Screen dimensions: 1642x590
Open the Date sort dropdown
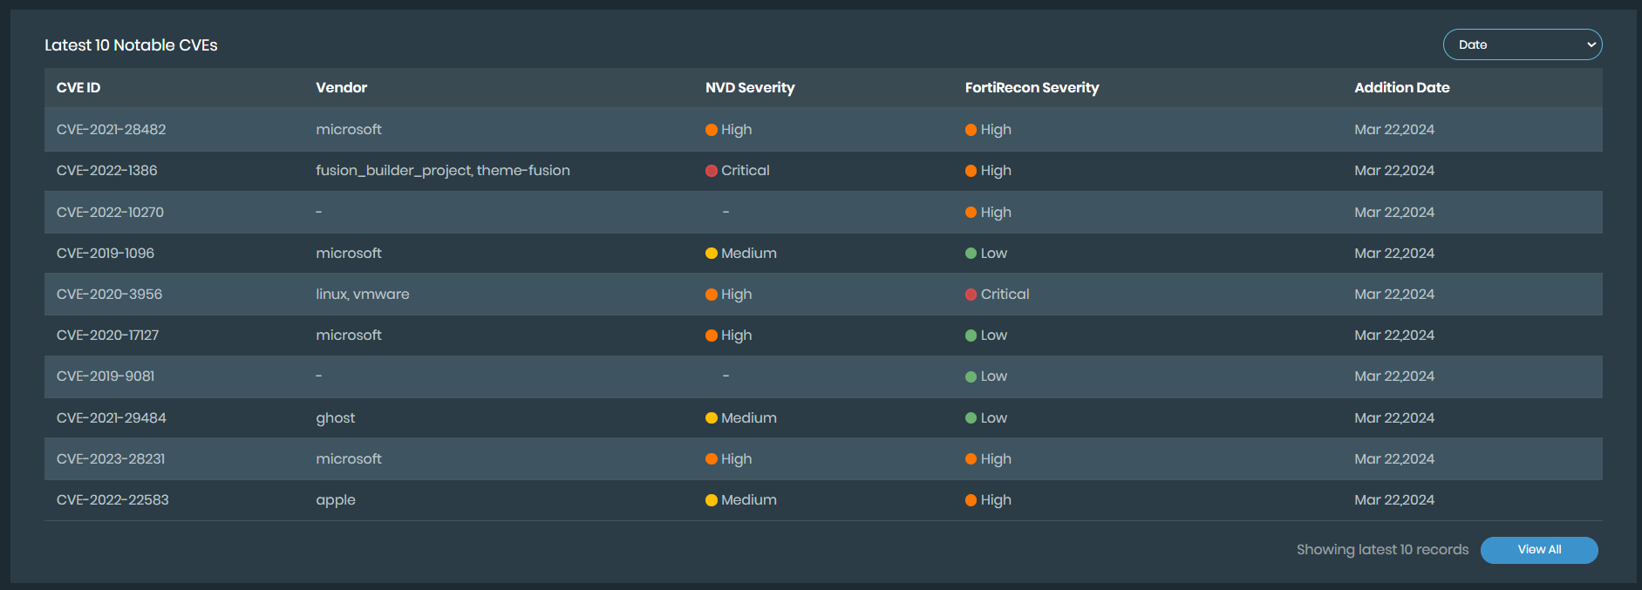(x=1522, y=44)
